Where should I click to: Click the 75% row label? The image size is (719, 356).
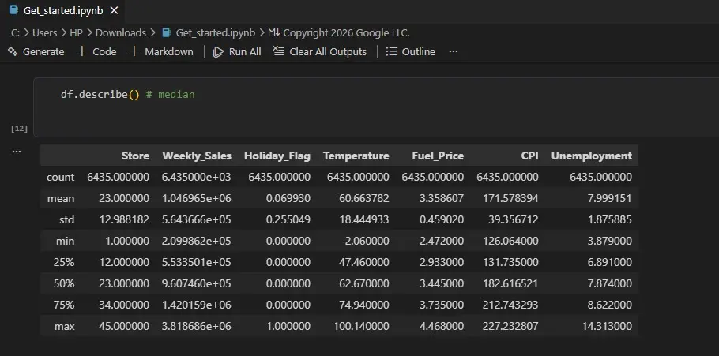(x=63, y=305)
